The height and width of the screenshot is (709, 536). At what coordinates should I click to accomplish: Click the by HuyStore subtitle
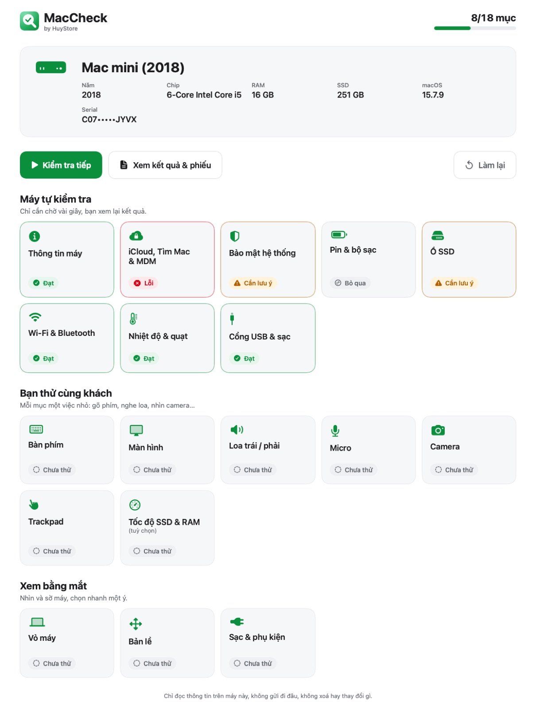61,29
